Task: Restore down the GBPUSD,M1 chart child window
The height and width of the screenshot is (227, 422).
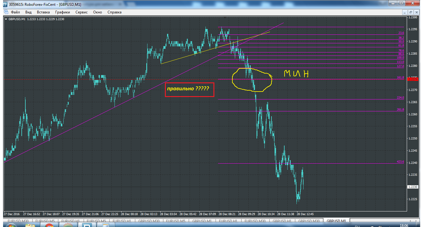Action: coord(411,12)
